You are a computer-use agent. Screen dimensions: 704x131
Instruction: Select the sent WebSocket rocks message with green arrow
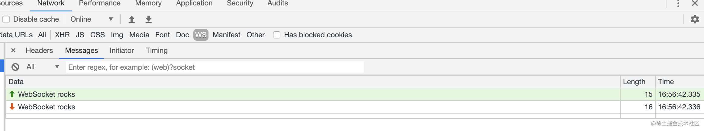click(x=313, y=94)
